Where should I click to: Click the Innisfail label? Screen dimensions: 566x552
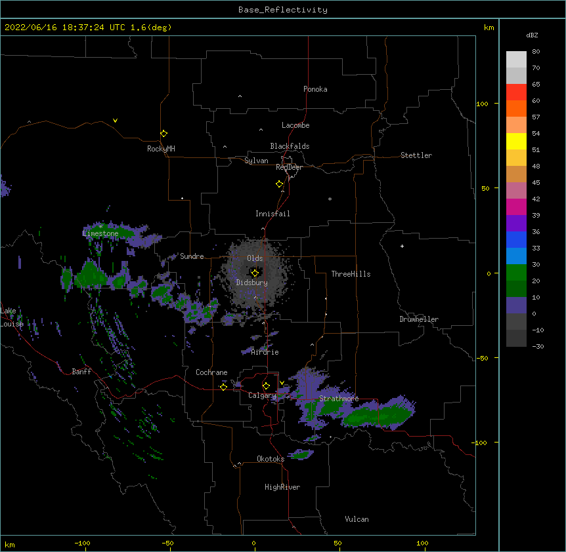(272, 214)
